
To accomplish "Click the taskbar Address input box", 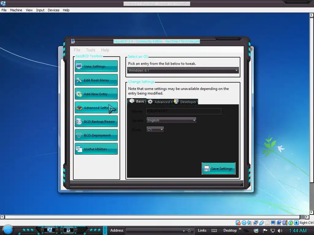I will click(x=154, y=231).
